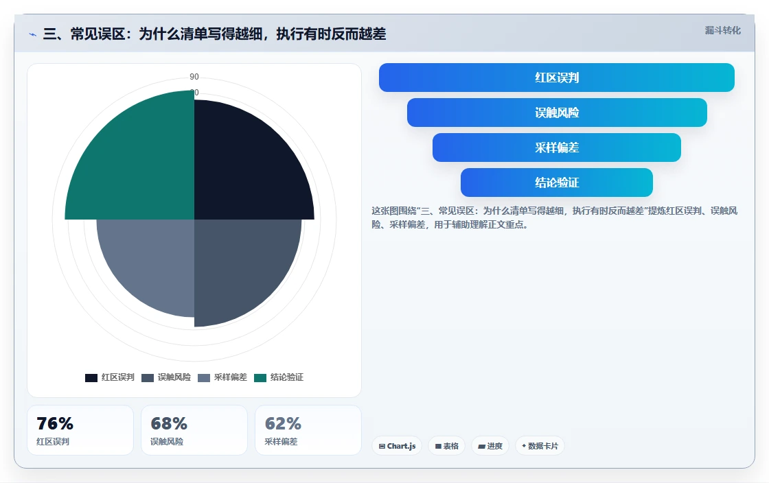Toggle 采样偏差 legend item in chart
Image resolution: width=769 pixels, height=483 pixels.
(x=222, y=377)
